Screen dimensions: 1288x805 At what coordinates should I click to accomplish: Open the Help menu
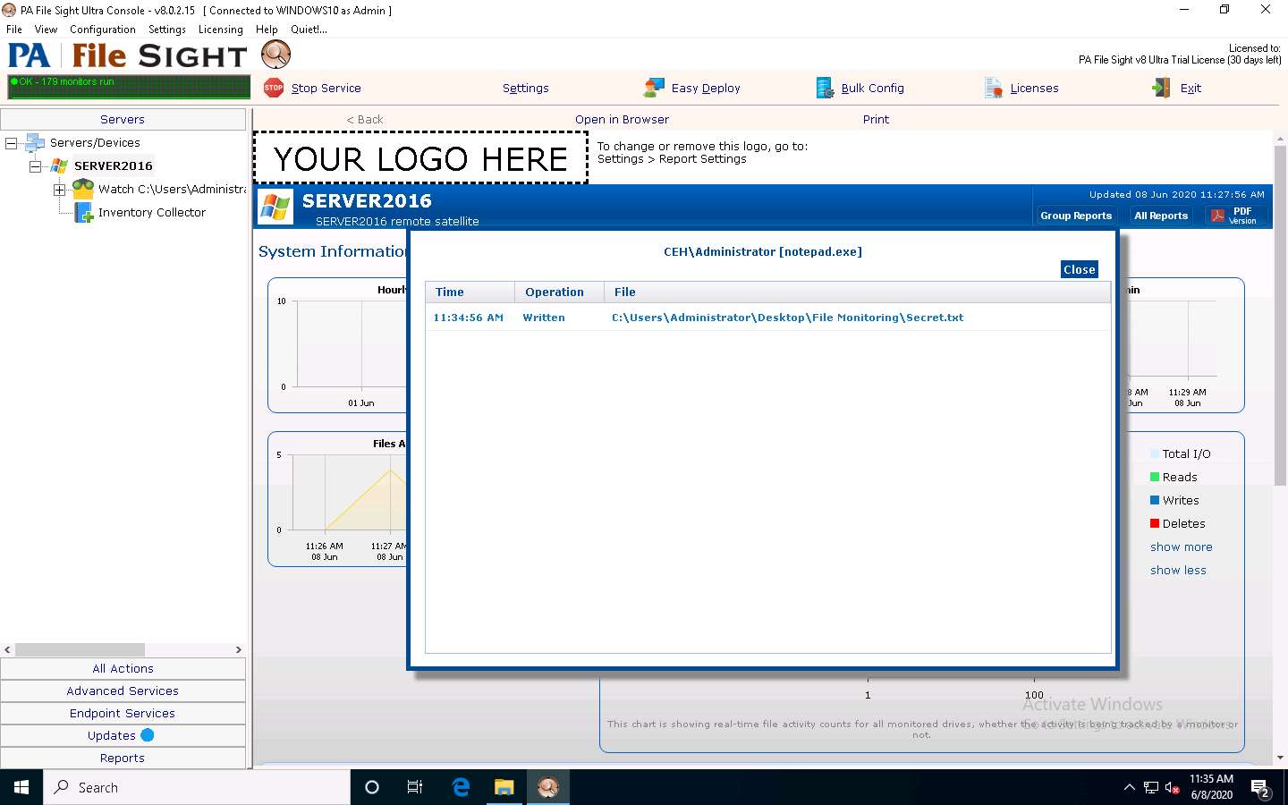[267, 30]
